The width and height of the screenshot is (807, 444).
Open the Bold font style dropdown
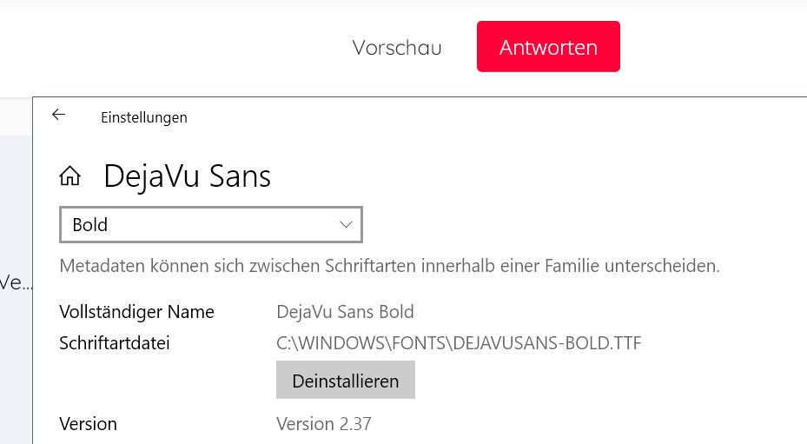pos(210,225)
